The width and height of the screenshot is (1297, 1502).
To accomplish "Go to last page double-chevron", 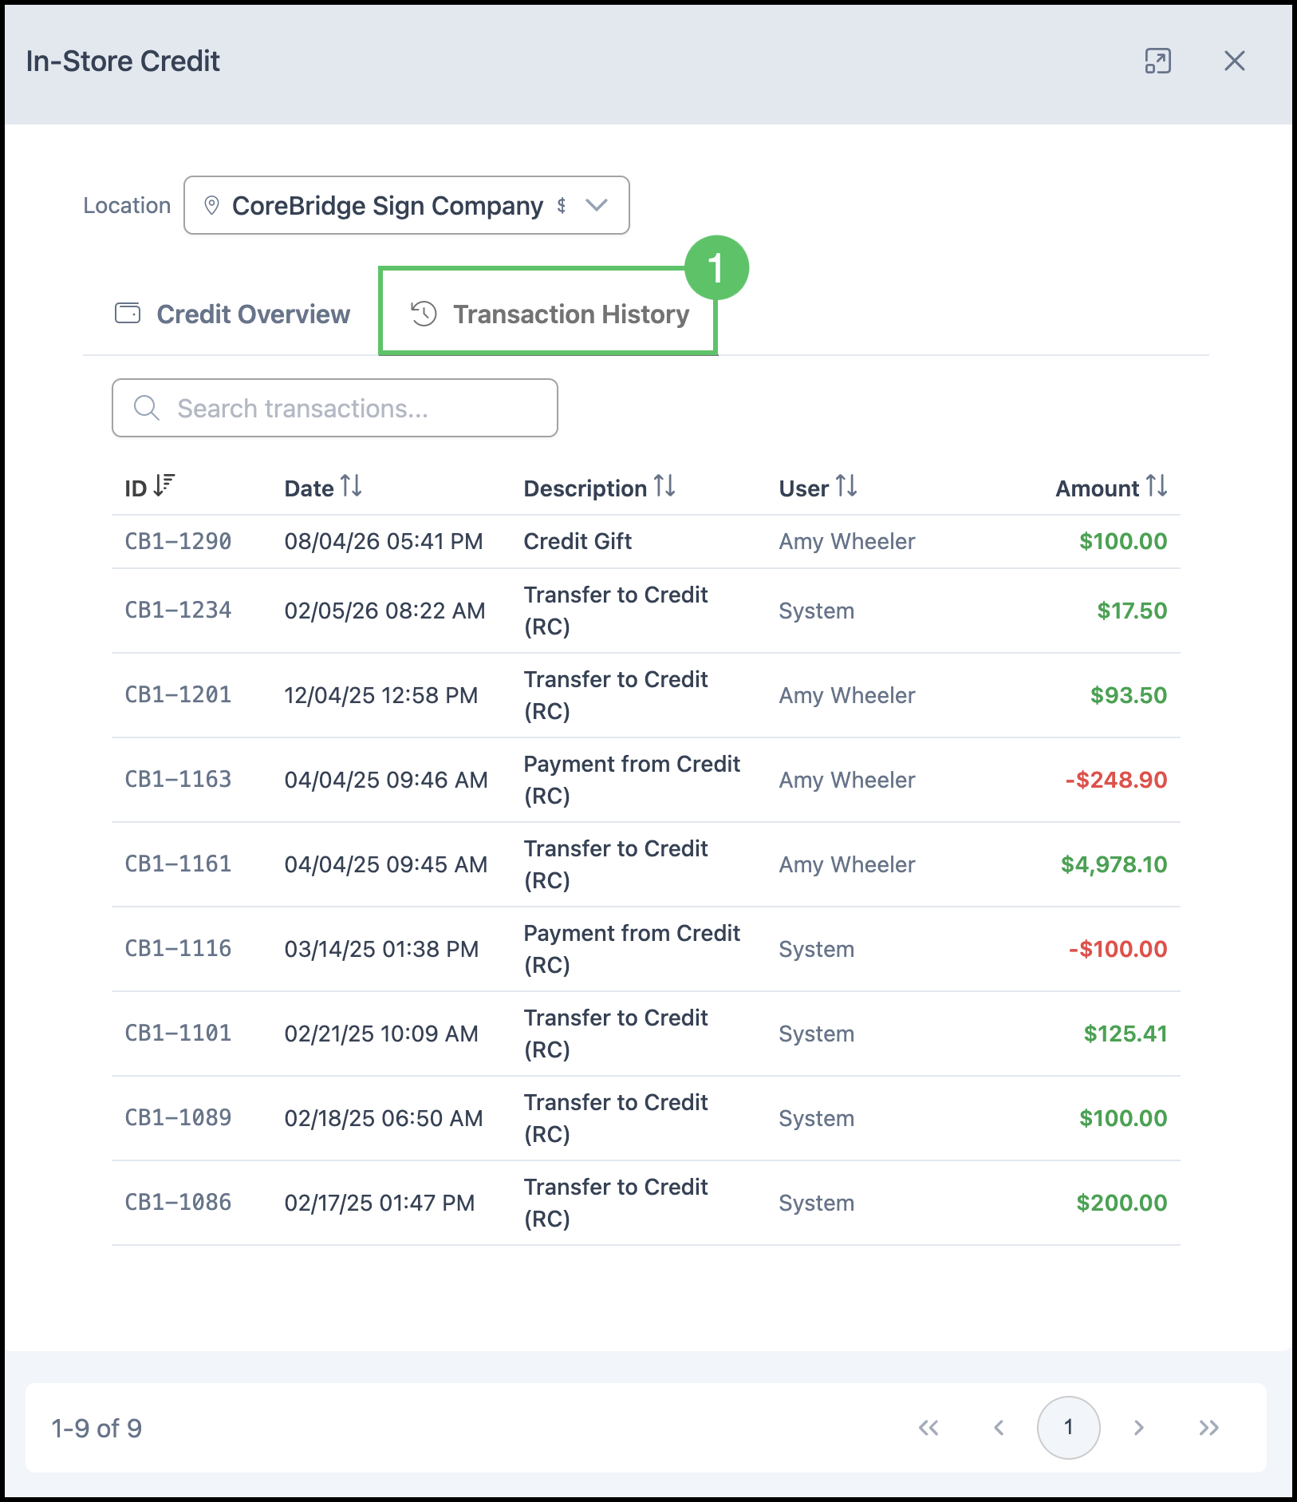I will (1209, 1428).
